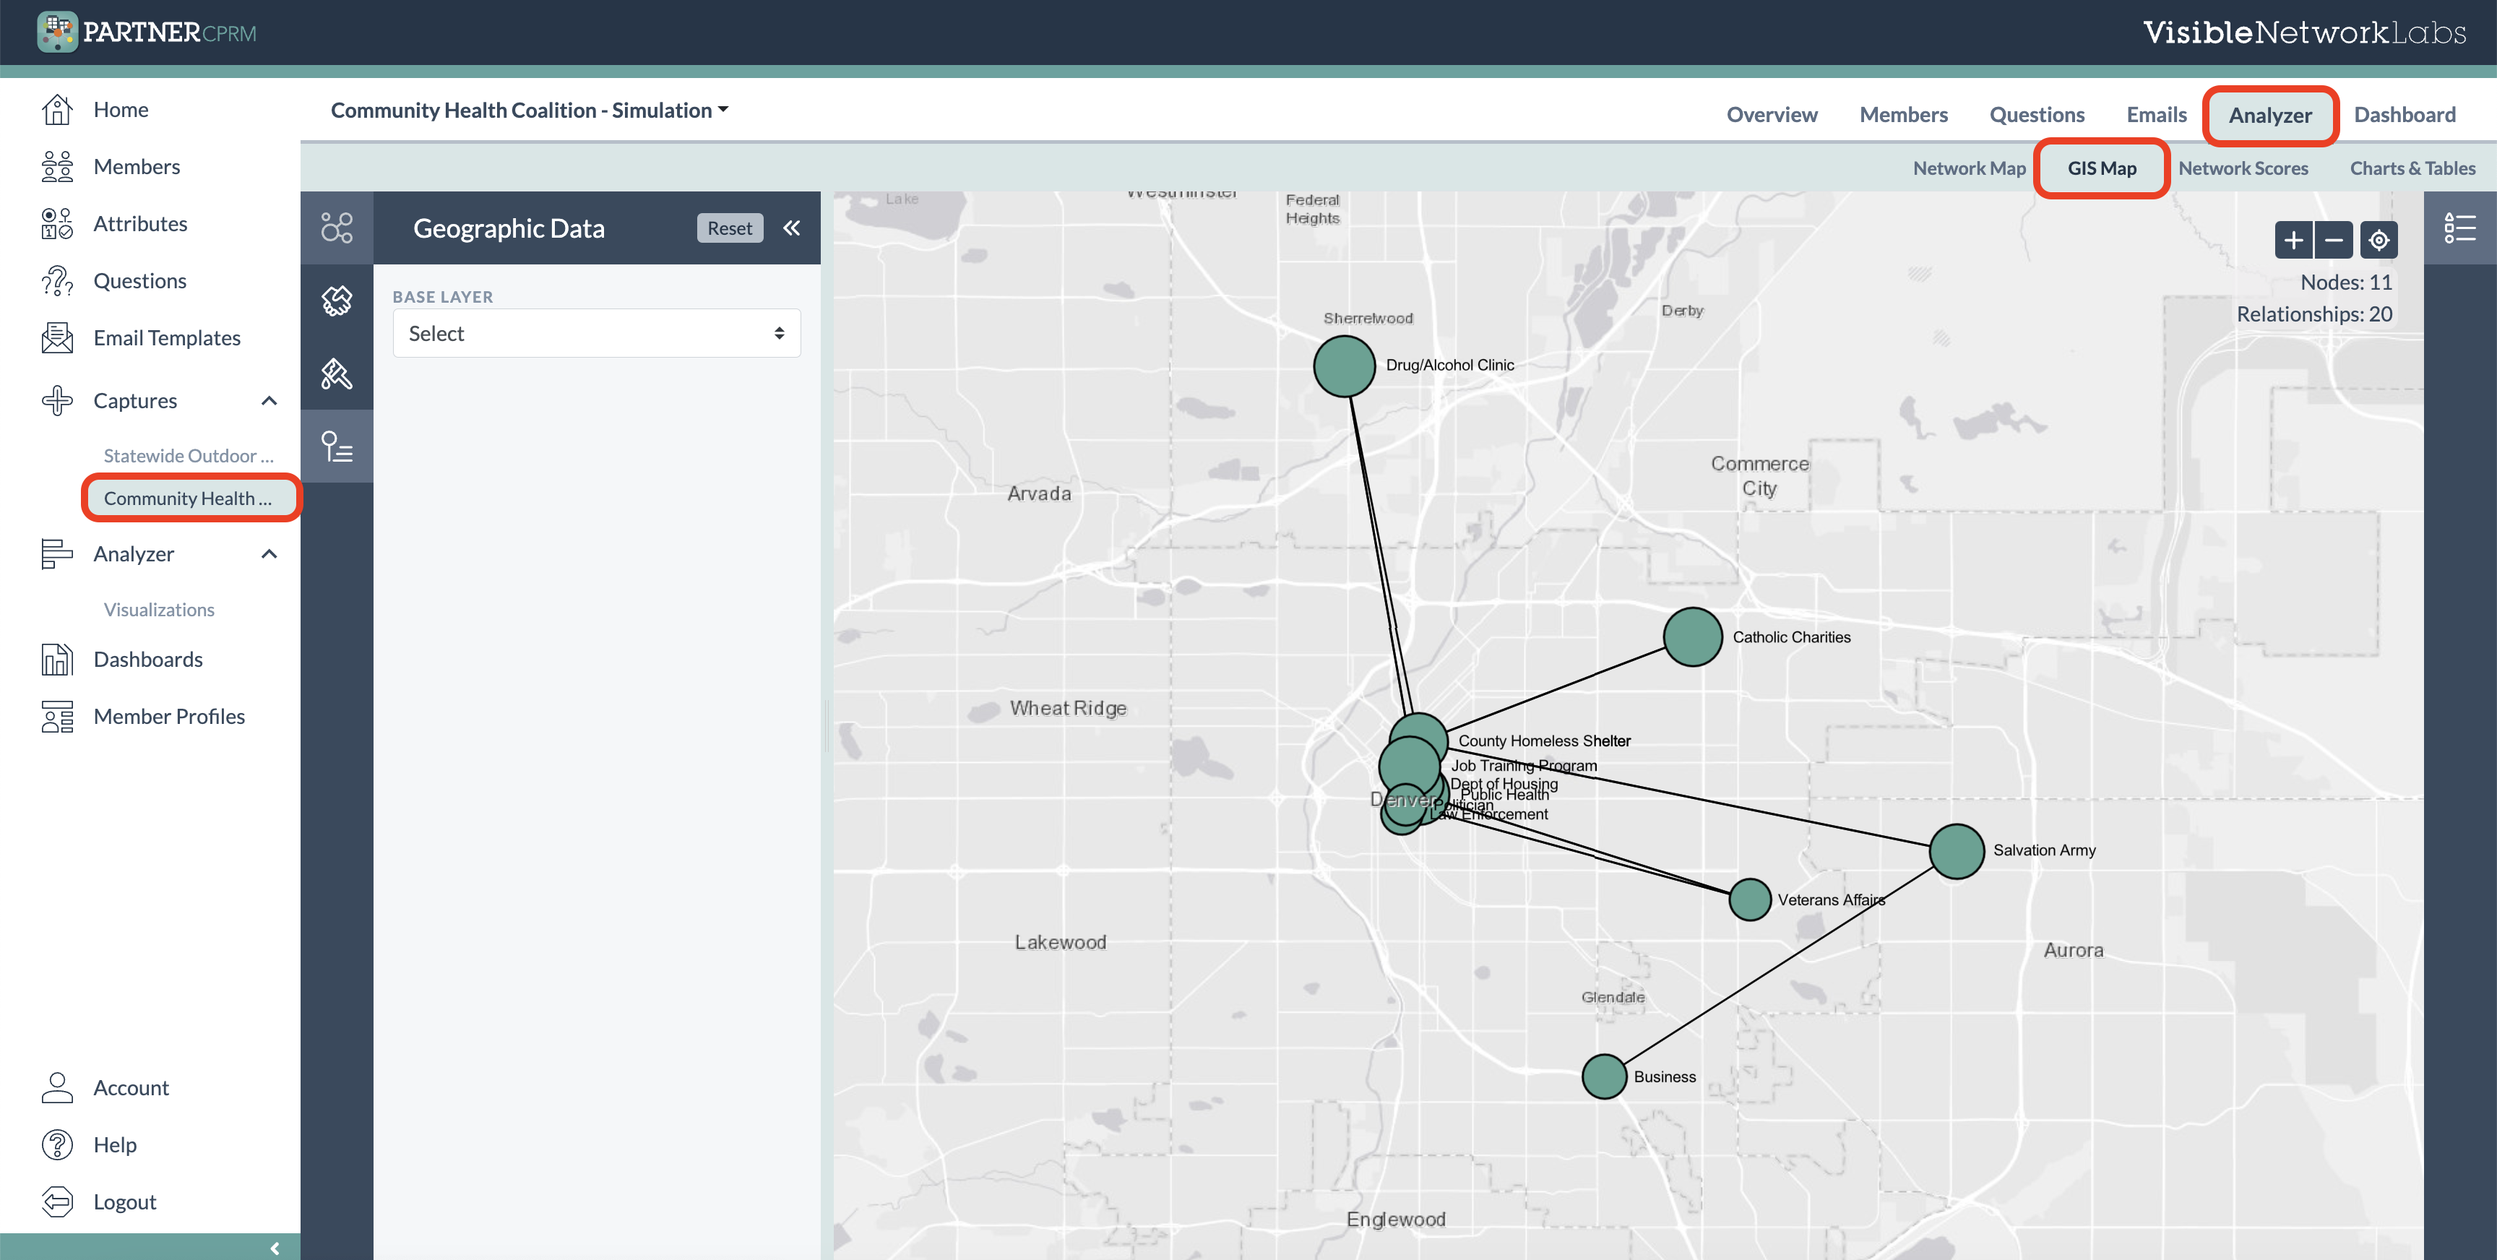Click the Logout sidebar icon
The image size is (2497, 1260).
click(x=57, y=1201)
